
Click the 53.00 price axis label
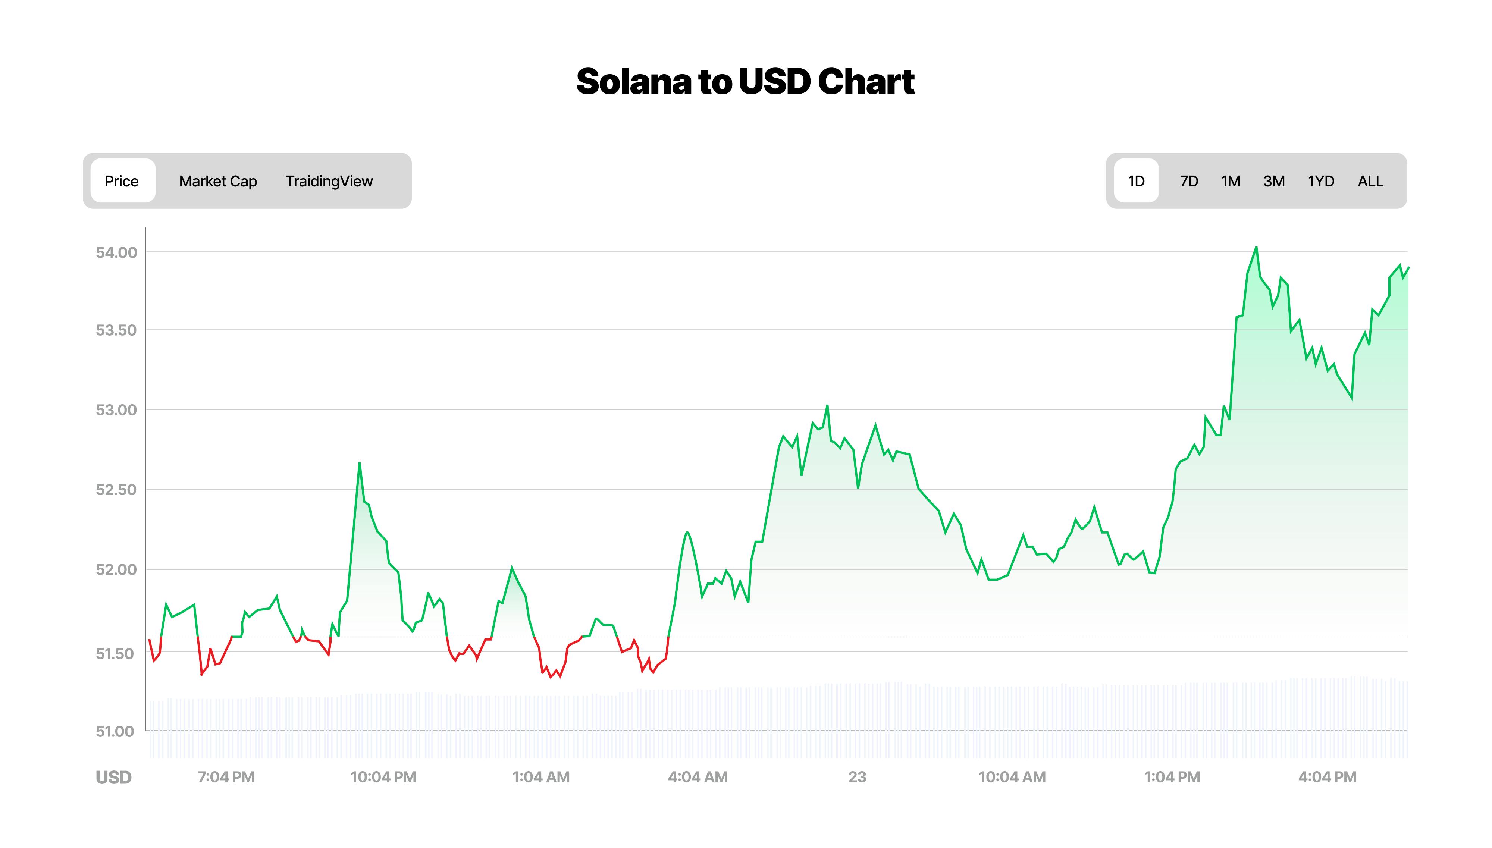click(x=116, y=410)
